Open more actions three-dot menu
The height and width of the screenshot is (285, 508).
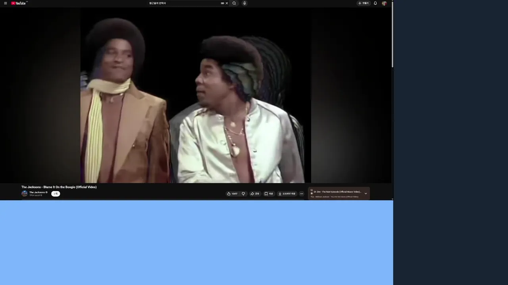point(302,194)
